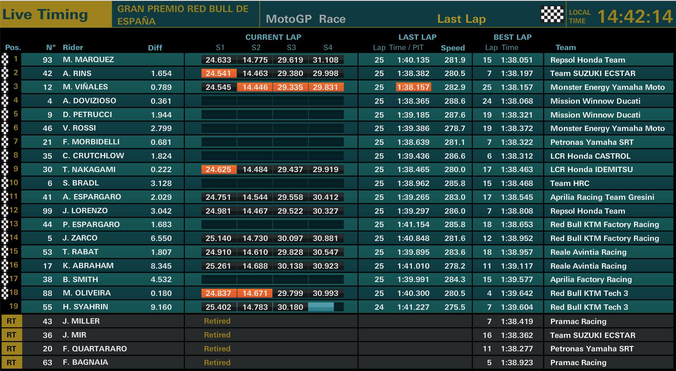
Task: Click Marquez's last lap time 1:40.135
Action: click(x=414, y=59)
